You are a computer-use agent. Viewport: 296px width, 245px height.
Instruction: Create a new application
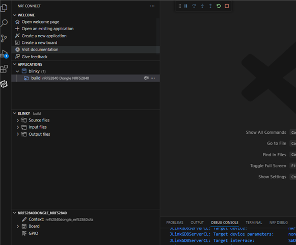(x=44, y=36)
